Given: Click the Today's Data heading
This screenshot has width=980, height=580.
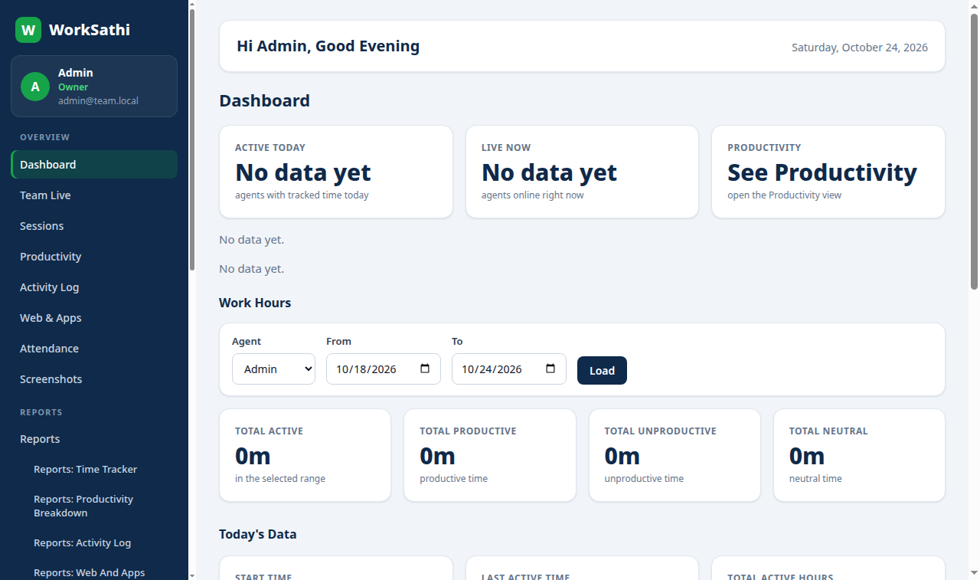Looking at the screenshot, I should click(x=258, y=534).
